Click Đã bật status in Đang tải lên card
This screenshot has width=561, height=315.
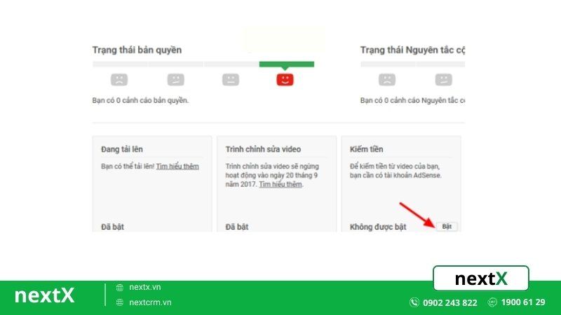pos(112,227)
